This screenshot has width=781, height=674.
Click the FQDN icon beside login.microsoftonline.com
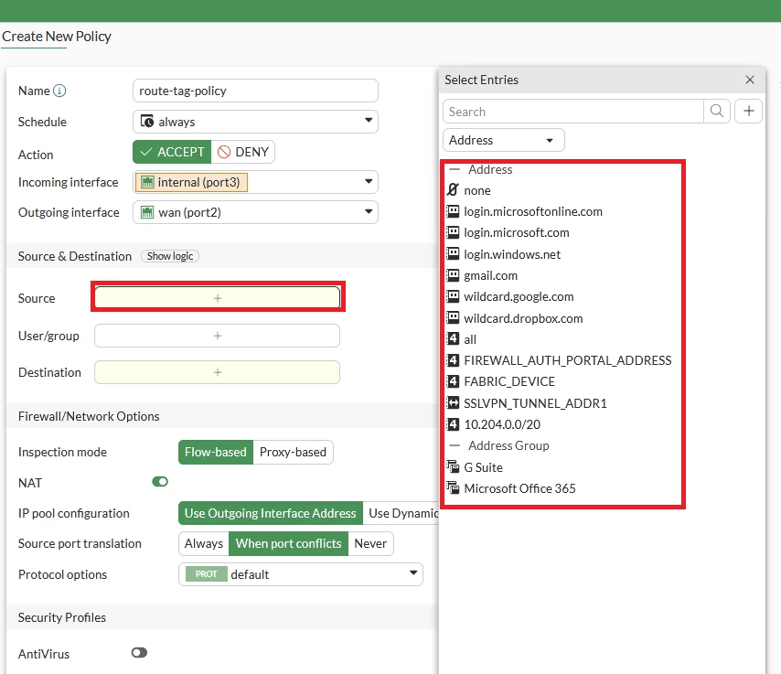point(453,211)
